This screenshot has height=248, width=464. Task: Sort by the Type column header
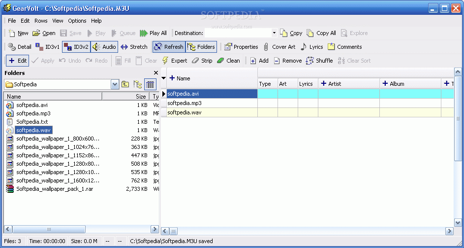[268, 84]
